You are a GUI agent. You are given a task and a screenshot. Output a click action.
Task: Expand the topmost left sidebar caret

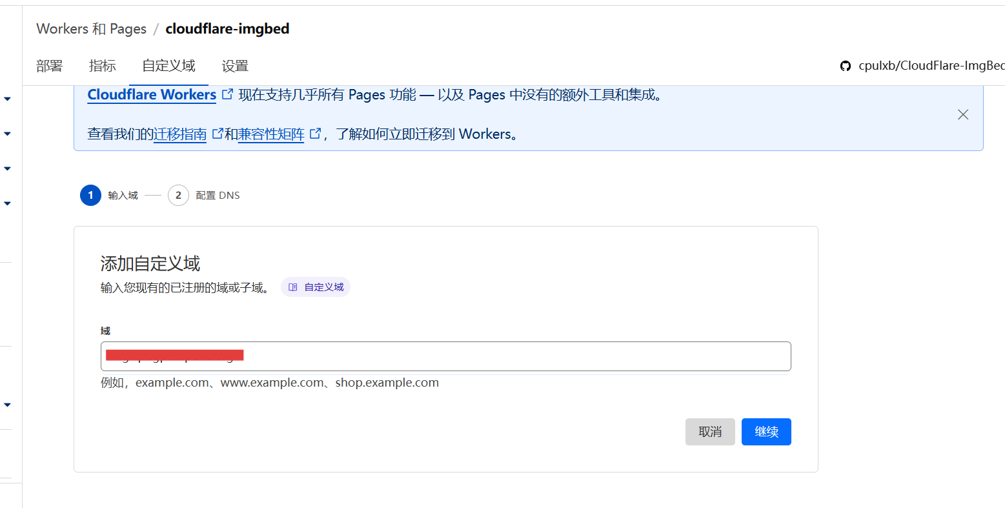tap(8, 99)
